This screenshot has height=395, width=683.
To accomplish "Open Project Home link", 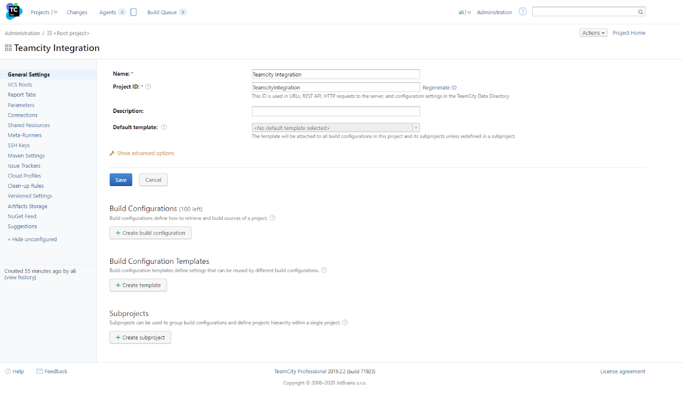I will click(x=629, y=33).
